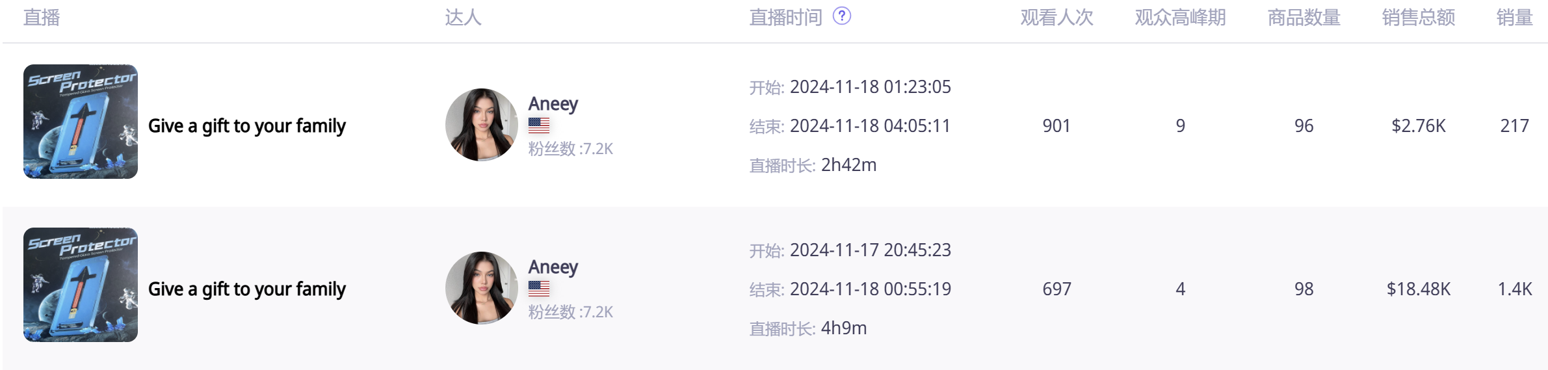Open livestream title in the row starting 20:45:23

[247, 289]
